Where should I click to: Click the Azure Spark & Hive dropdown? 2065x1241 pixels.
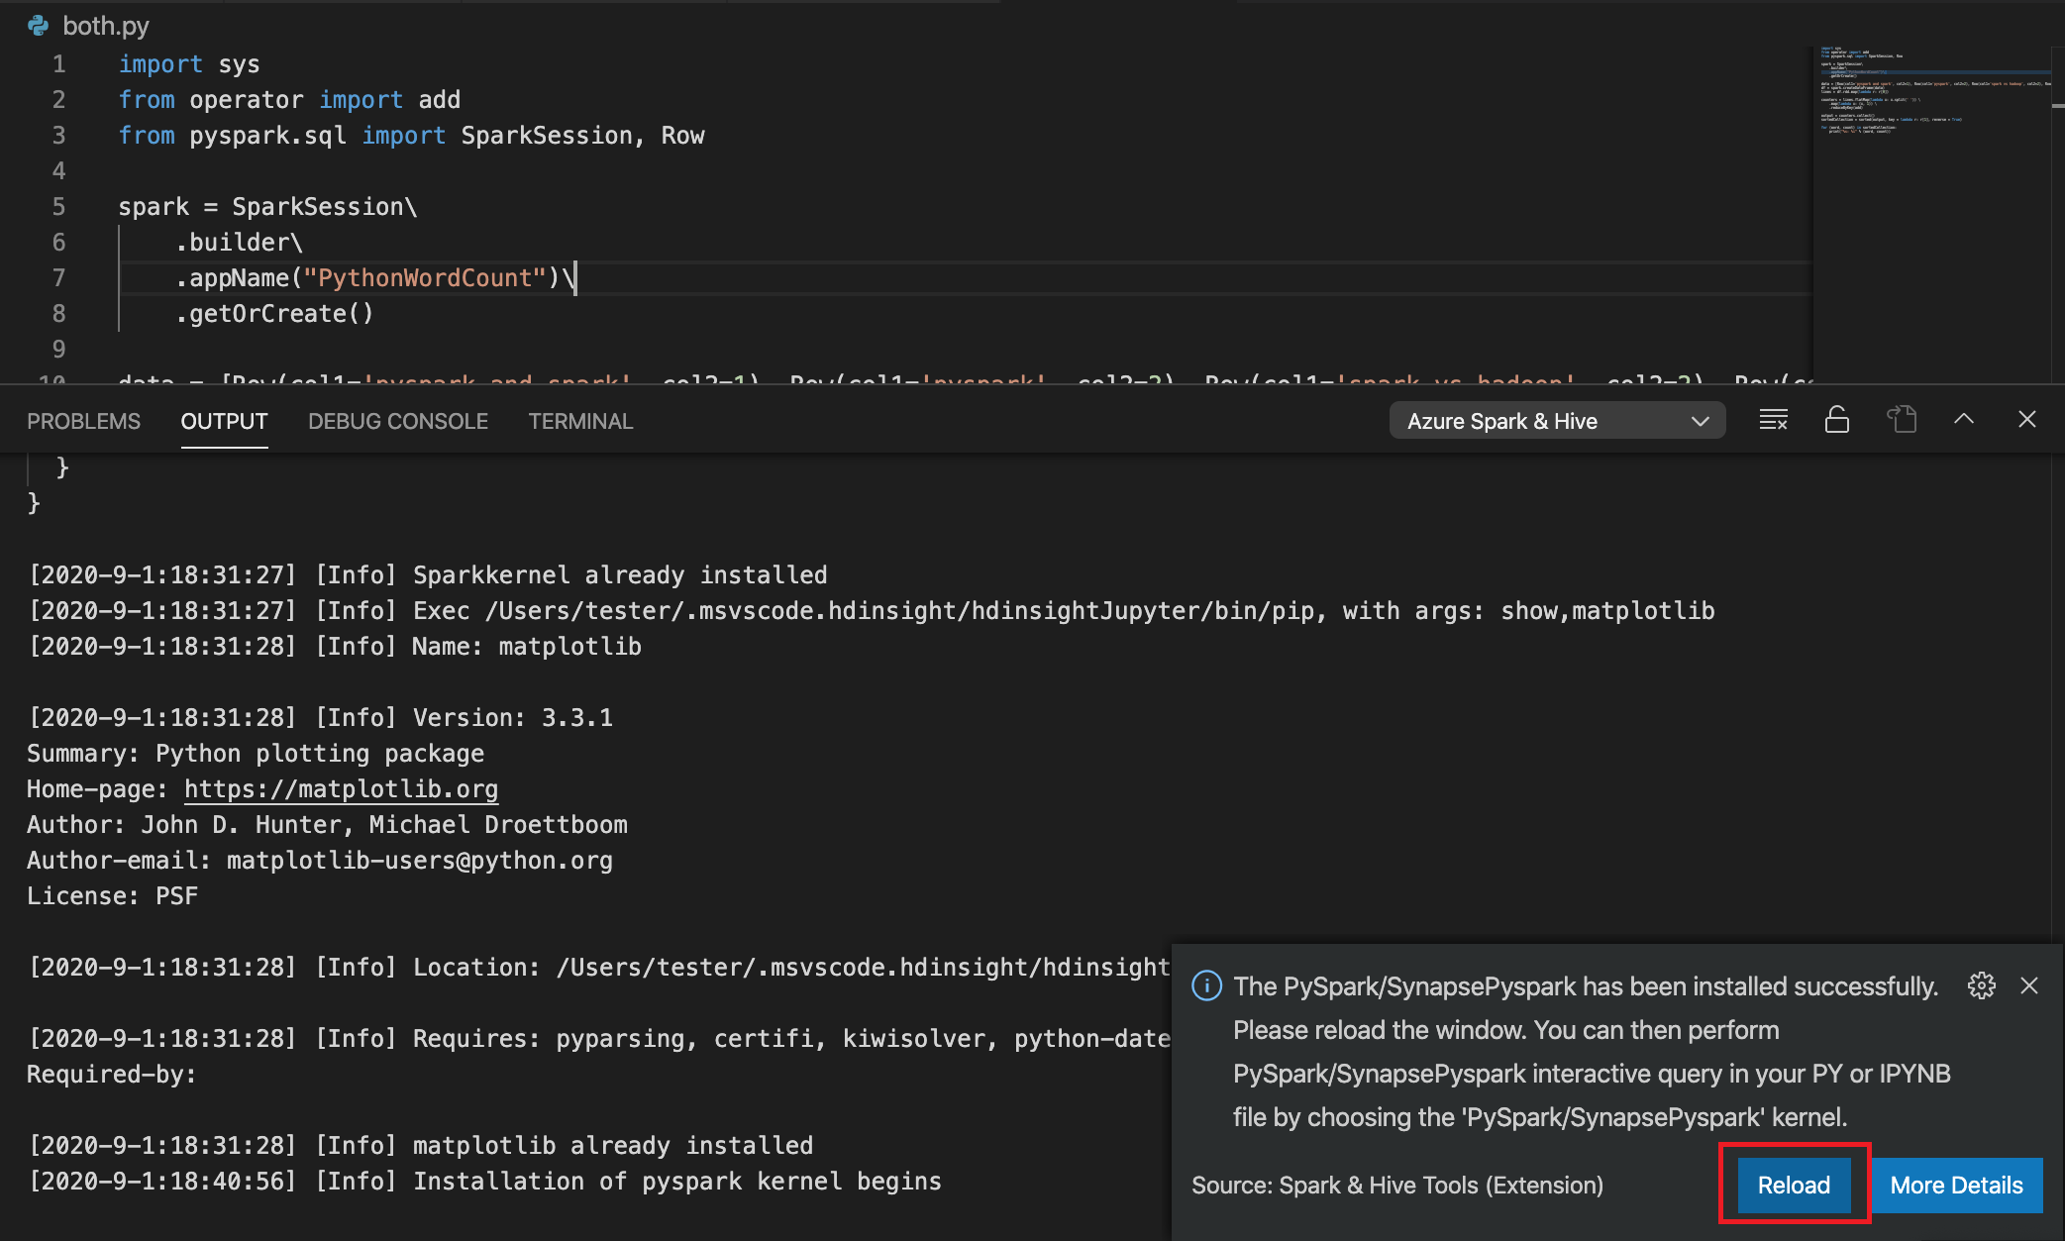click(x=1549, y=421)
